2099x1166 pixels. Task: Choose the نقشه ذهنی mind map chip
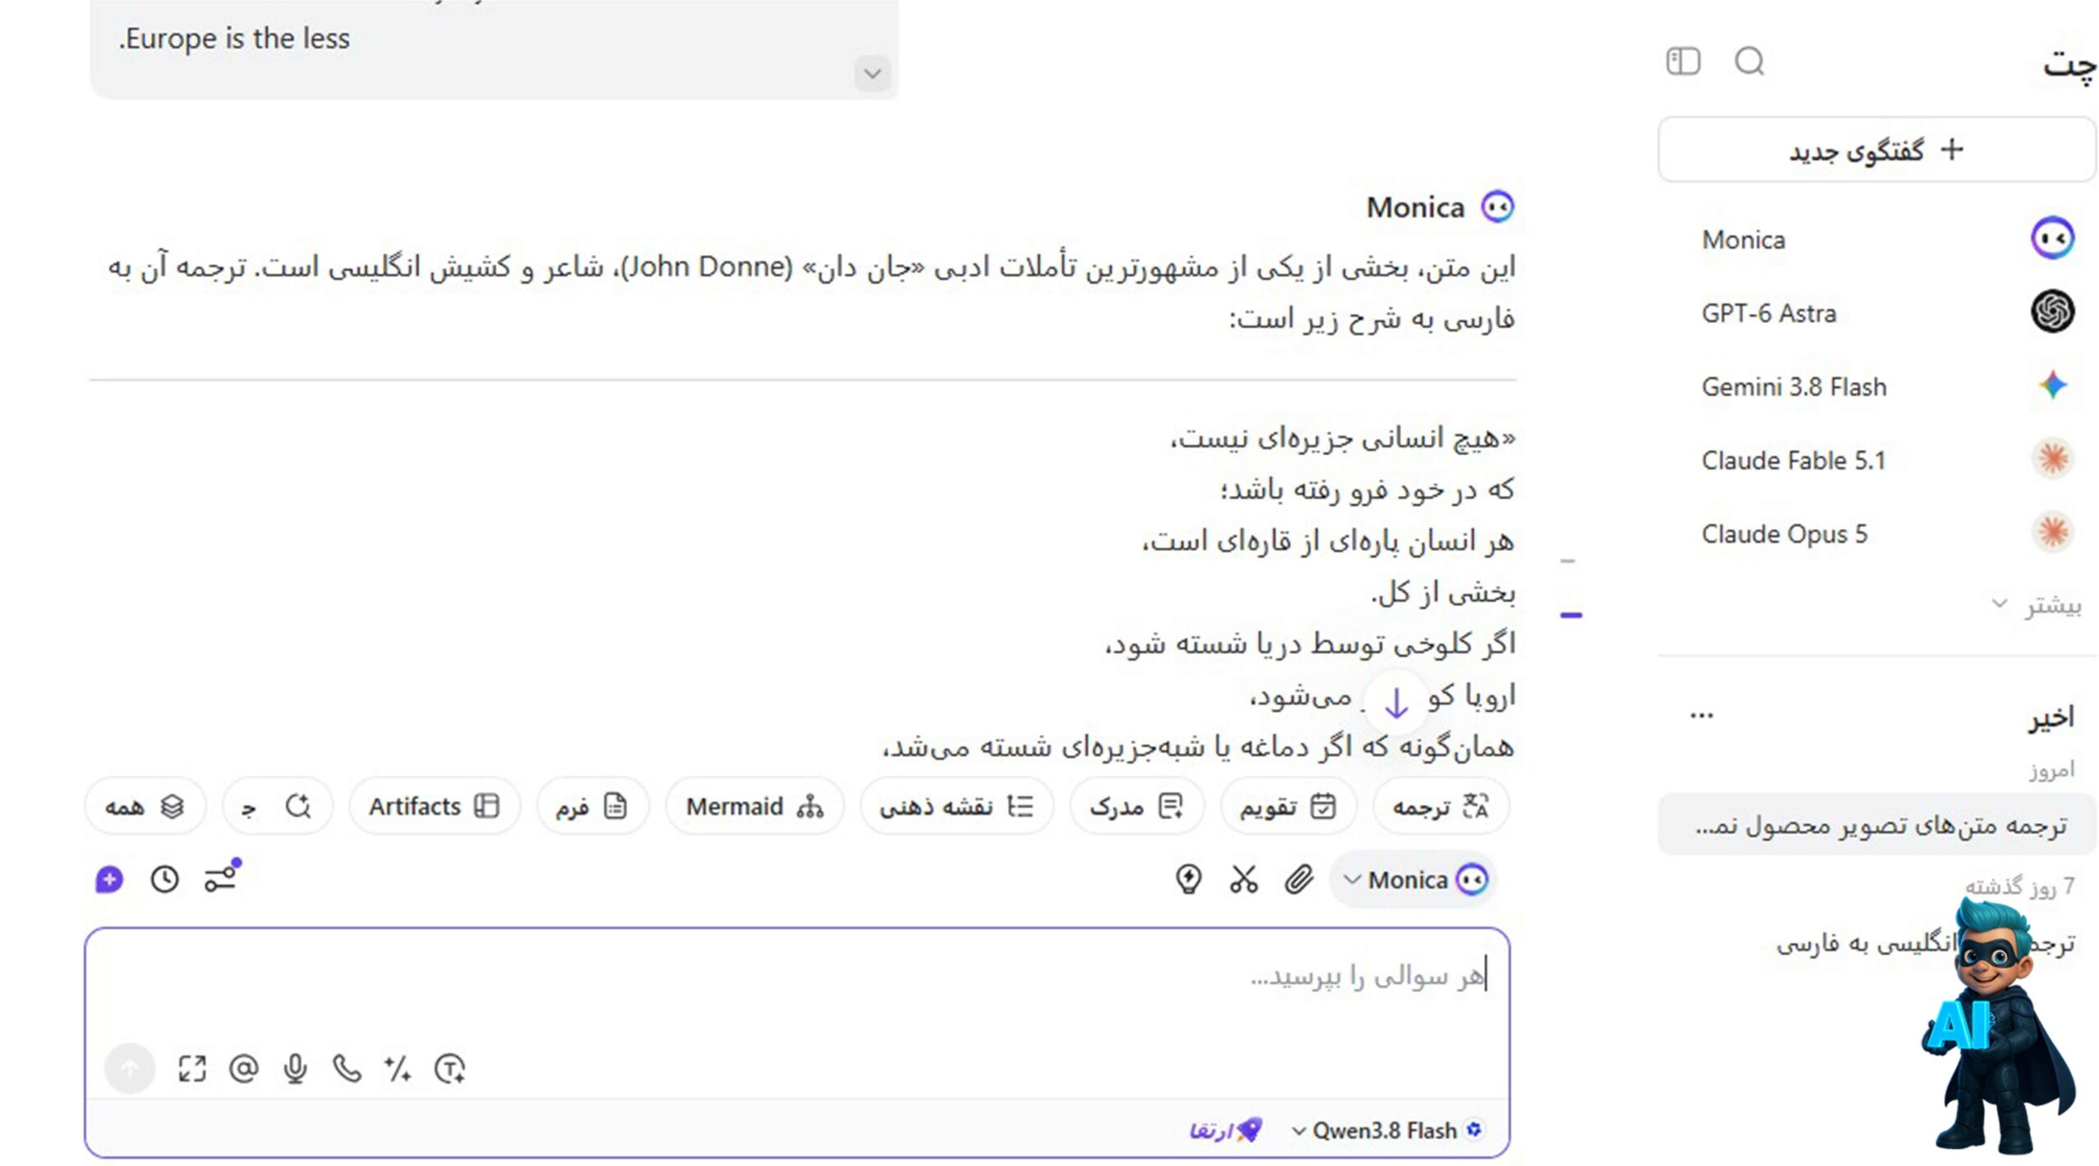click(x=956, y=806)
